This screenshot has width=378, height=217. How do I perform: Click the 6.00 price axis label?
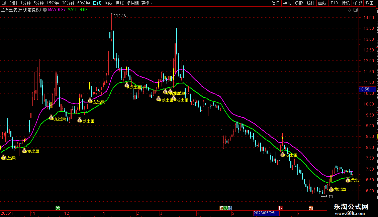(x=370, y=191)
